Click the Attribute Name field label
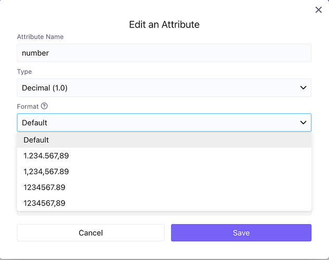Viewport: 329px width, 260px height. coord(41,37)
